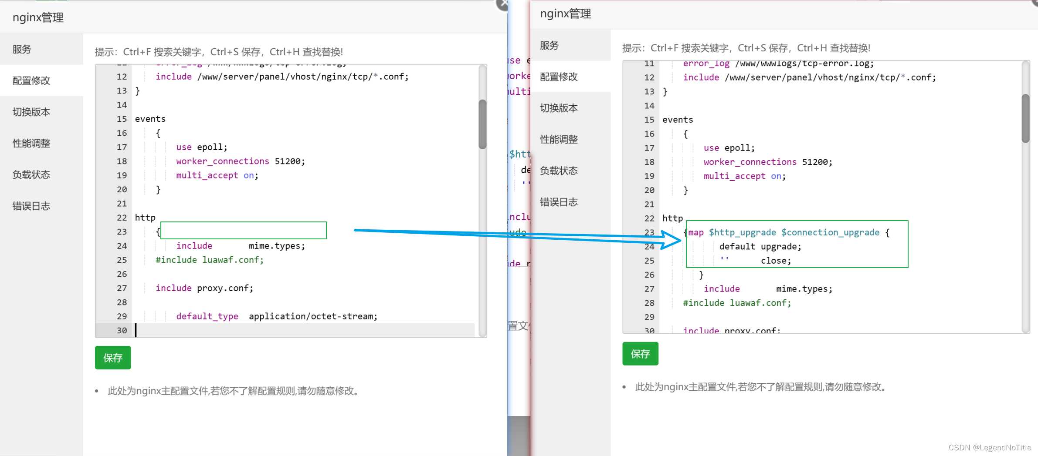Viewport: 1038px width, 456px height.
Task: Click left editor vertical scrollbar thumb
Action: coord(482,124)
